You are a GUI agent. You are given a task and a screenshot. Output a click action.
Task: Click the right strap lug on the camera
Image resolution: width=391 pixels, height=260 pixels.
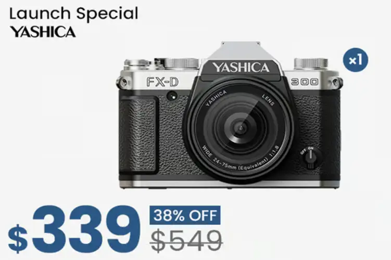337,81
